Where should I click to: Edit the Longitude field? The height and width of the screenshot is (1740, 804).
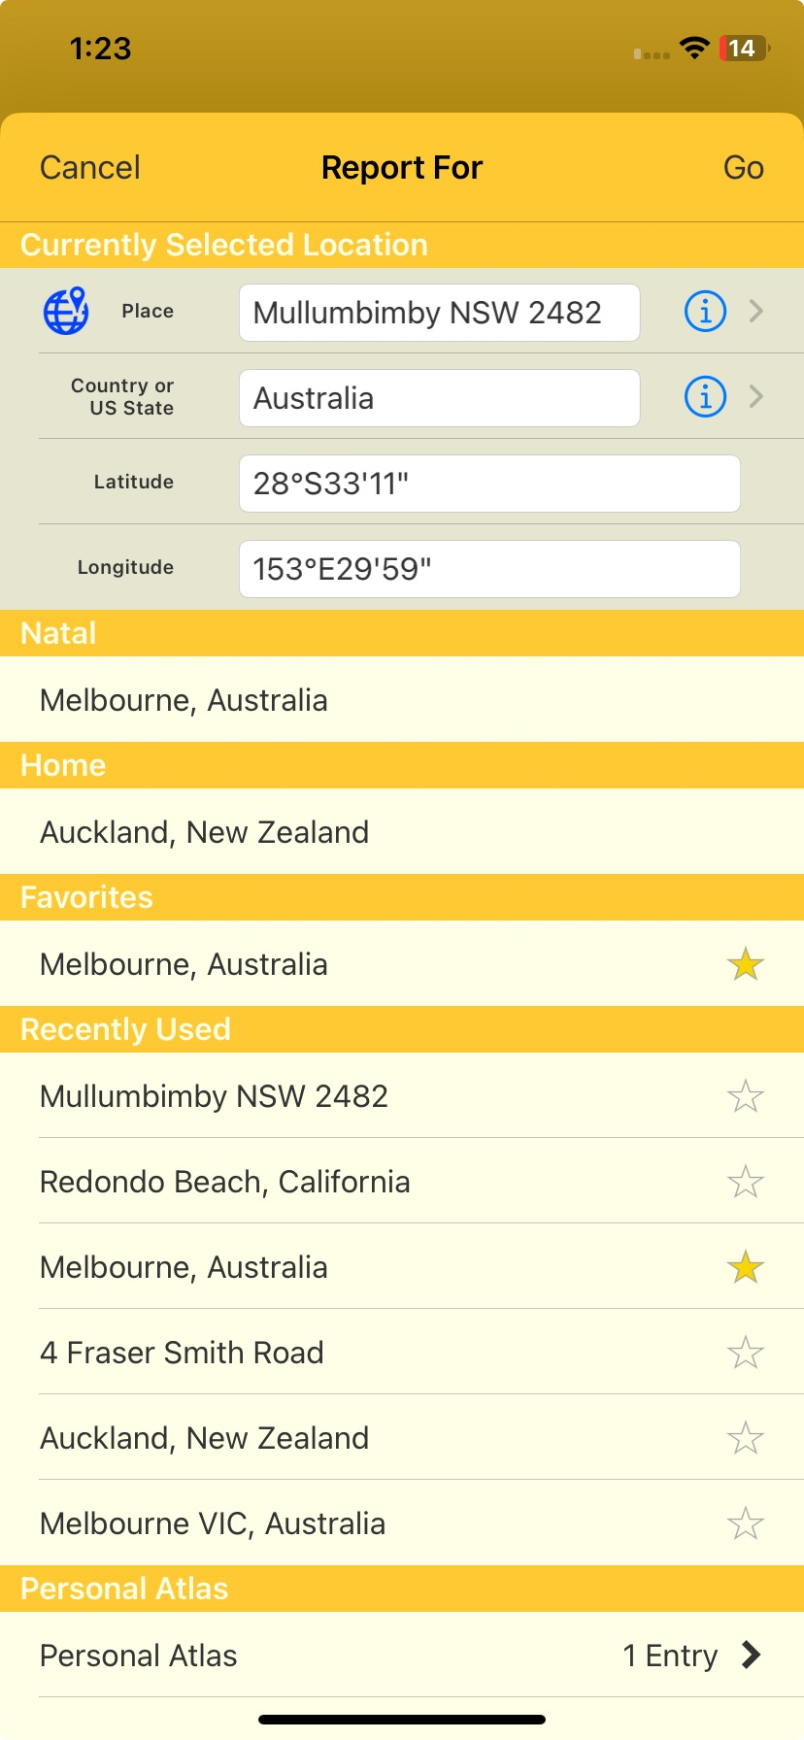coord(489,569)
